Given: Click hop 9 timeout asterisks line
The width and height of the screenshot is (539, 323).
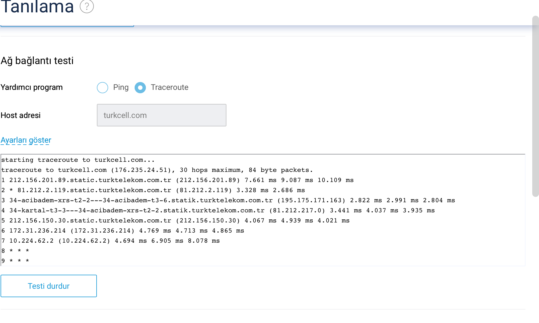Looking at the screenshot, I should tap(15, 261).
